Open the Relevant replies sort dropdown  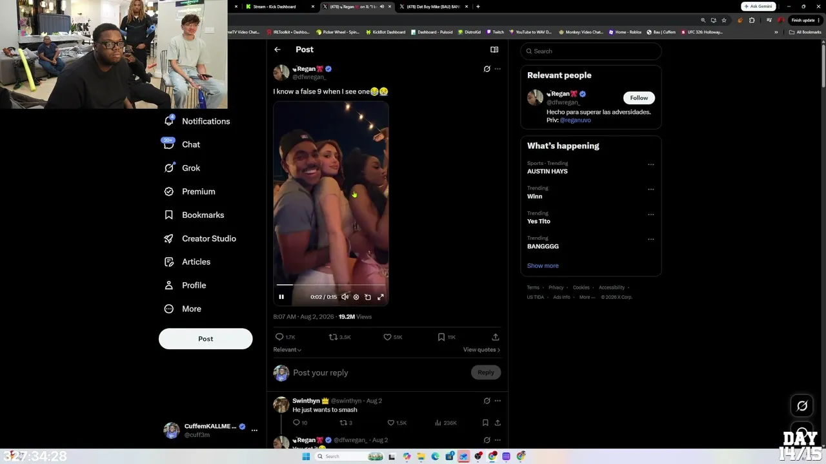[x=287, y=350]
